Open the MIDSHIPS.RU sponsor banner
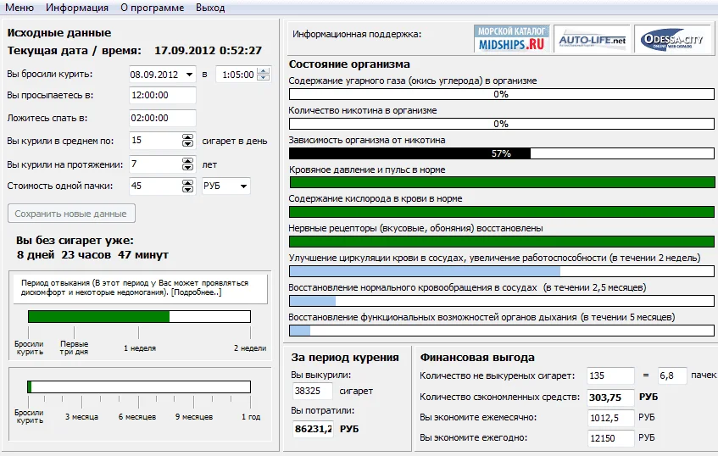The image size is (718, 456). 511,38
